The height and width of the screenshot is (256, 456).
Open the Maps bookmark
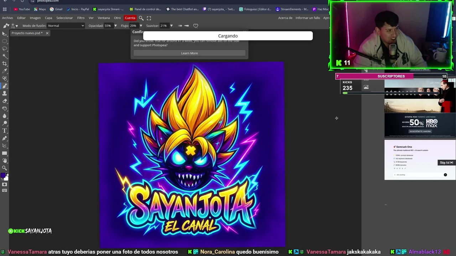coord(40,9)
